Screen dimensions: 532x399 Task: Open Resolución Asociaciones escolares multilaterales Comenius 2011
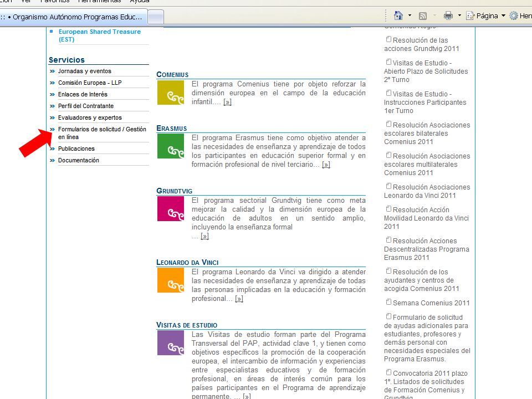click(427, 164)
